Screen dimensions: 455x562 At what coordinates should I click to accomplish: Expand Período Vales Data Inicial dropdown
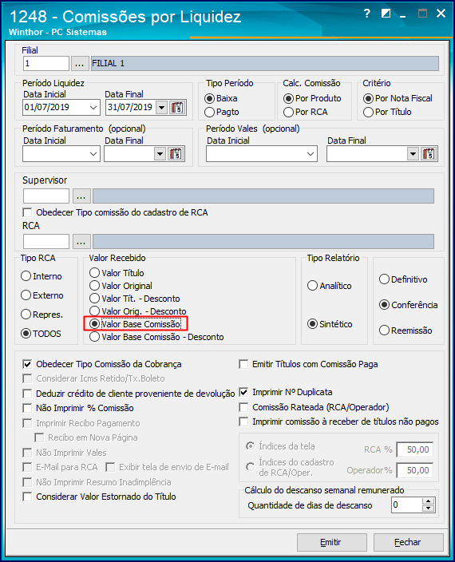click(311, 154)
